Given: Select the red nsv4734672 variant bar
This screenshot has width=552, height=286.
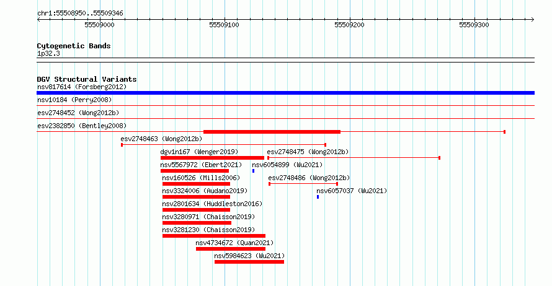Looking at the screenshot, I should (231, 249).
